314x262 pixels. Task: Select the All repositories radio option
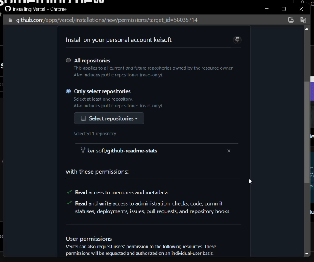click(68, 60)
